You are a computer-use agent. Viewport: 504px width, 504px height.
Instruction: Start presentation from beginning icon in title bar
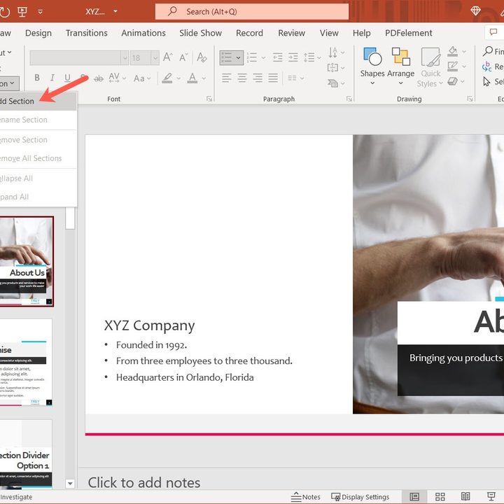coord(22,12)
